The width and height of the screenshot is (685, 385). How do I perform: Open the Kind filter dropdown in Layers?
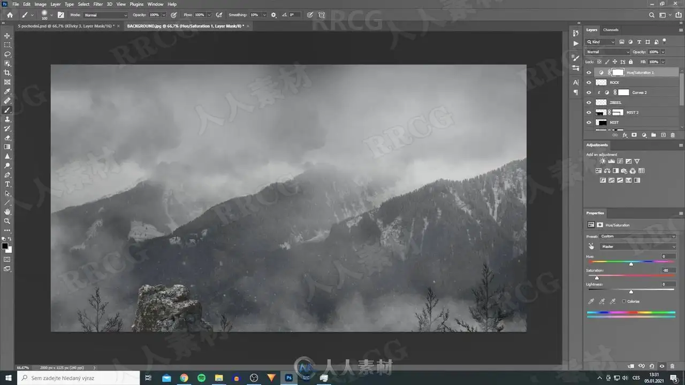[601, 42]
